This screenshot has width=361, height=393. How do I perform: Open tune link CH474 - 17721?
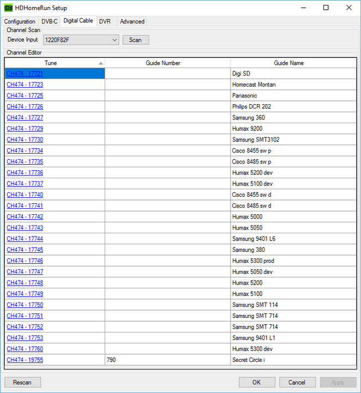[25, 74]
